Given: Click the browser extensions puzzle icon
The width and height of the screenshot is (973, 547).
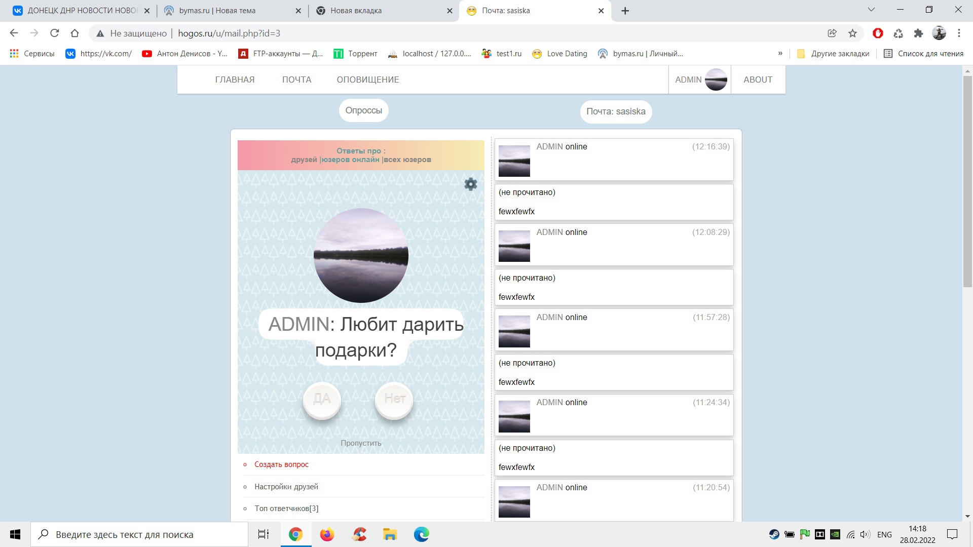Looking at the screenshot, I should (x=918, y=33).
